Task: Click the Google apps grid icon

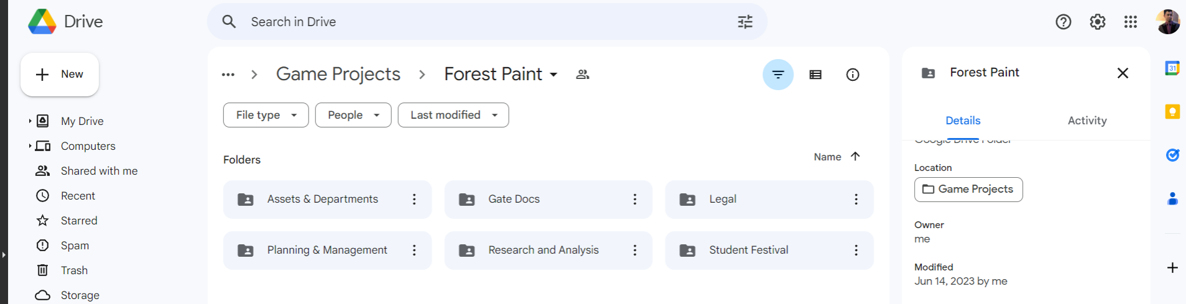Action: pyautogui.click(x=1131, y=22)
